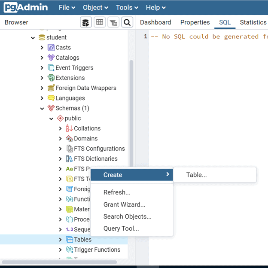Click the Domains node icon

tap(69, 138)
